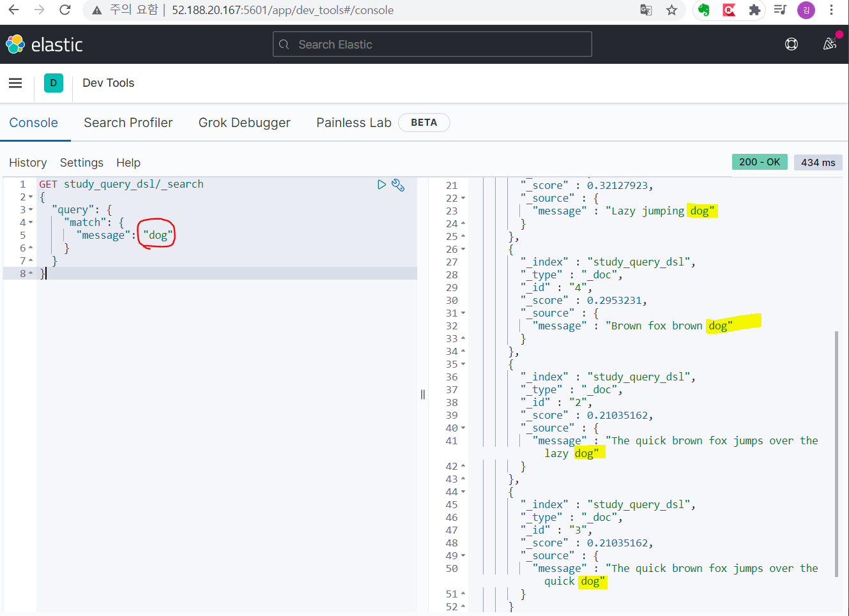Click inside Search Elastic field
849x616 pixels.
coord(432,44)
